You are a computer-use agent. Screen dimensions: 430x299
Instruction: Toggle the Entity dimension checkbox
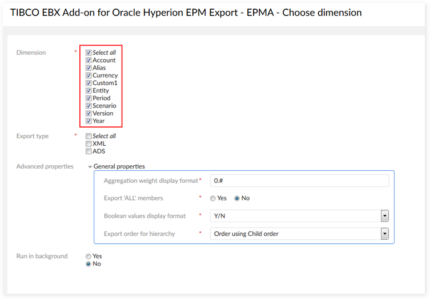click(x=89, y=91)
